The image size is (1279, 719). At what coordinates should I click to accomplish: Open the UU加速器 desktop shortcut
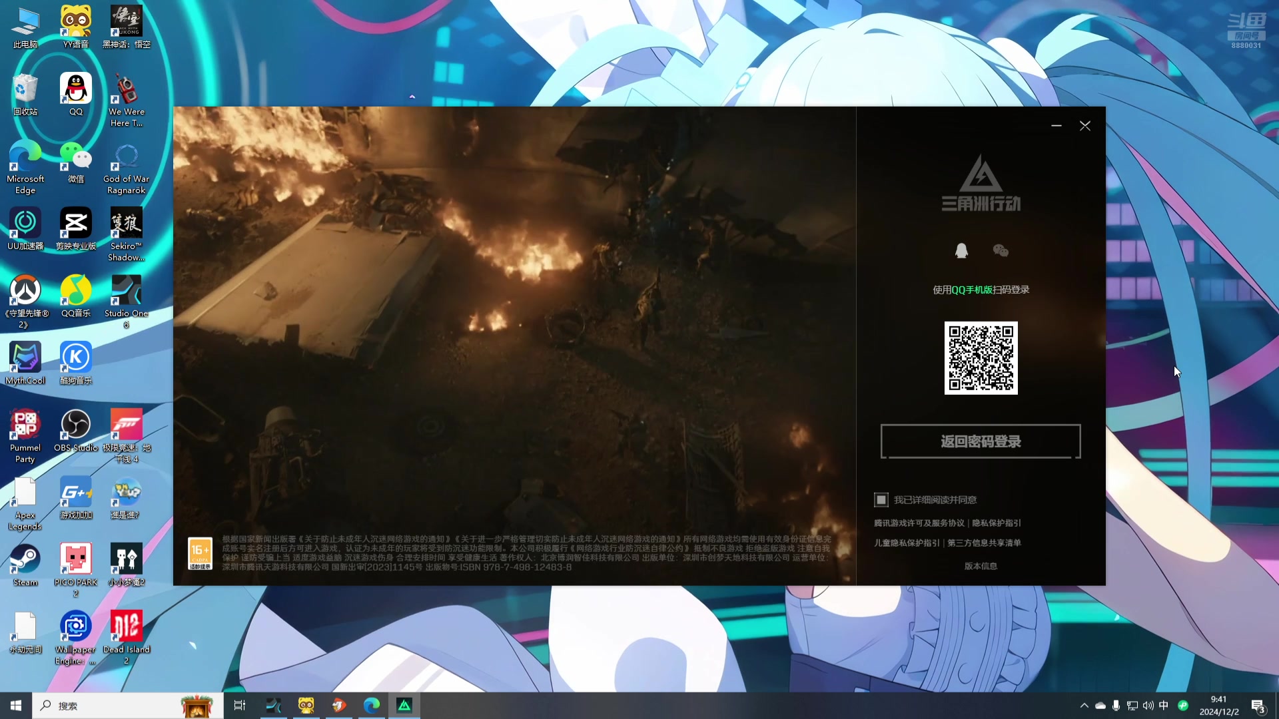tap(25, 229)
